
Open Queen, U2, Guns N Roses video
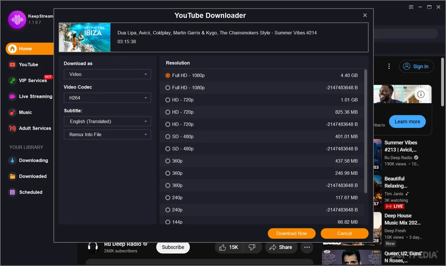pyautogui.click(x=403, y=257)
